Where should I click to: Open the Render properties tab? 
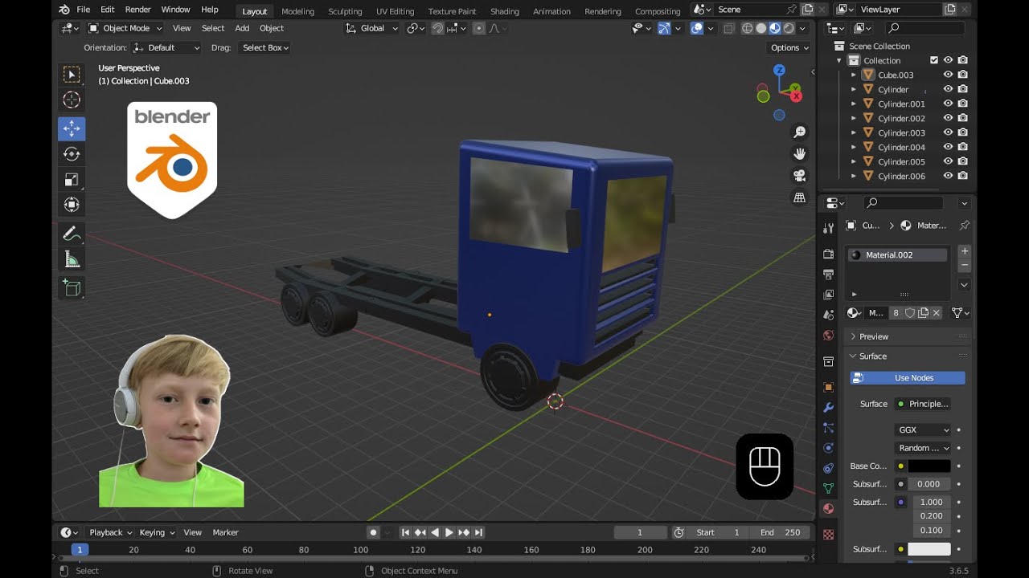[828, 254]
